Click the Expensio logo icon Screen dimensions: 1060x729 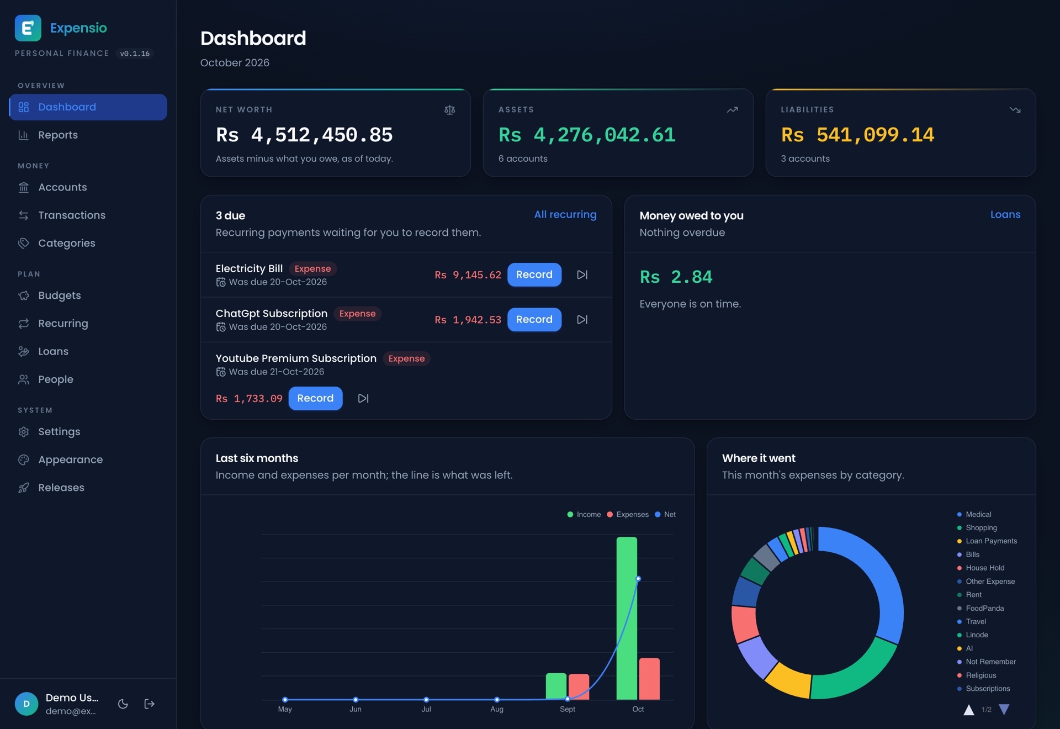click(28, 28)
